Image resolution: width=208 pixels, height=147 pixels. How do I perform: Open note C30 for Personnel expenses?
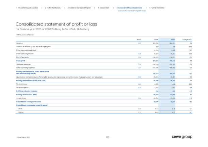coord(140,64)
